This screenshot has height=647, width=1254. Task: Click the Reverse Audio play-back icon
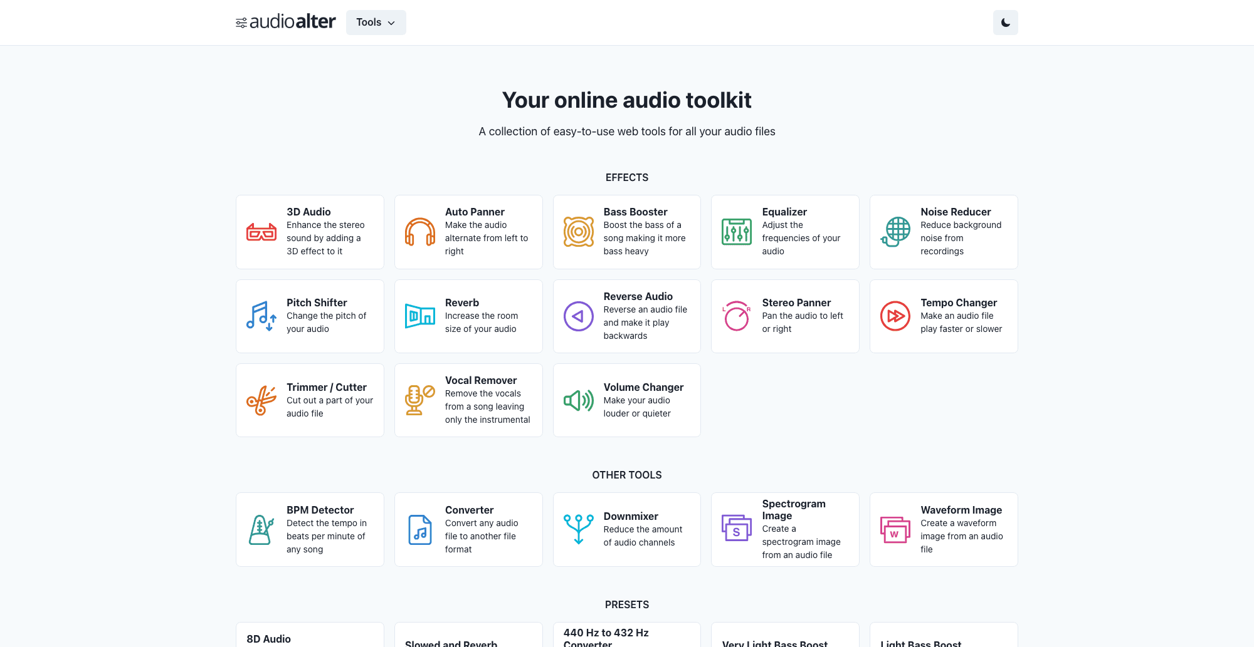pos(579,316)
